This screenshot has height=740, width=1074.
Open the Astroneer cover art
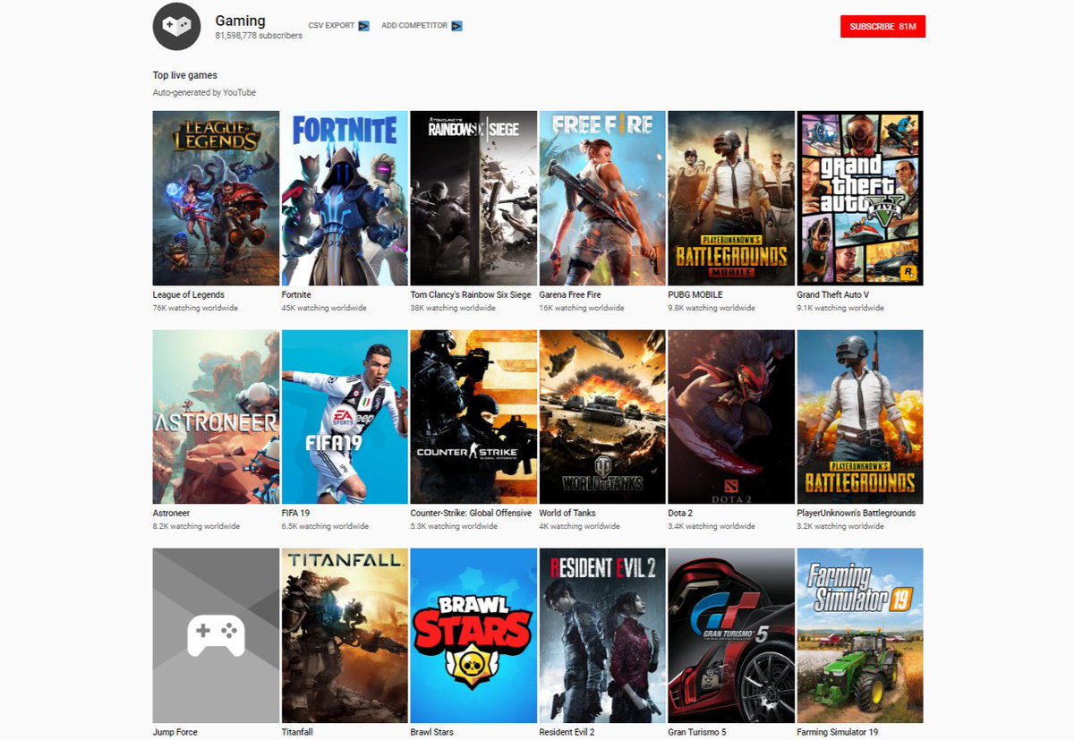point(216,417)
